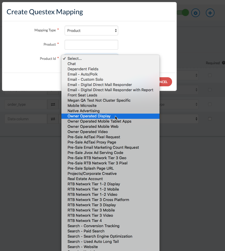Screen dimensions: 225x251
Task: Select Pre-Sale RTB Network Tier 3 Geo
Action: coord(110,158)
